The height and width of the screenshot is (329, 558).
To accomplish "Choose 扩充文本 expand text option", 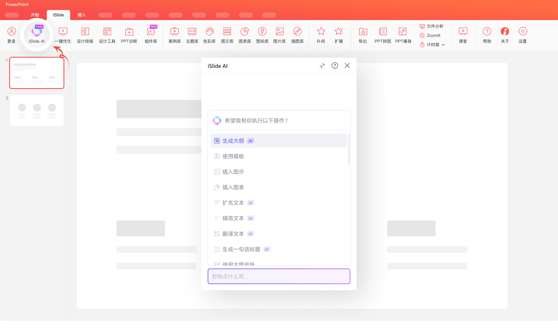I will (x=279, y=203).
